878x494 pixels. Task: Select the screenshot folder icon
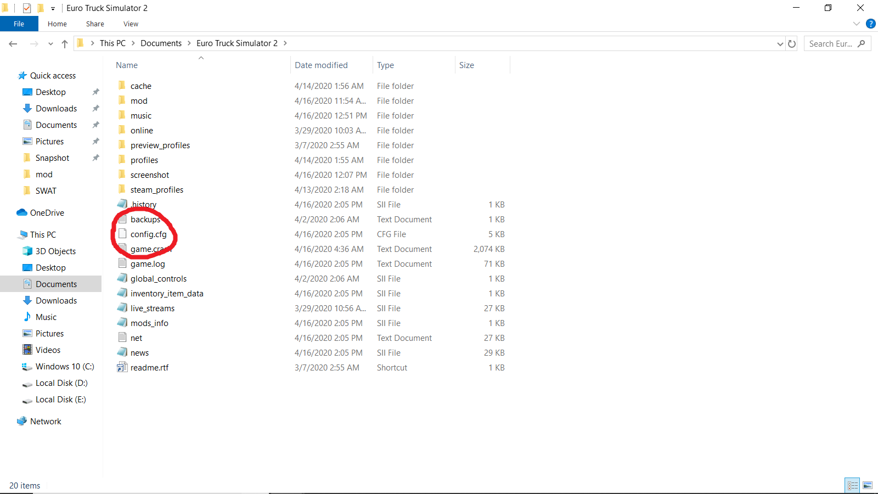click(x=122, y=175)
